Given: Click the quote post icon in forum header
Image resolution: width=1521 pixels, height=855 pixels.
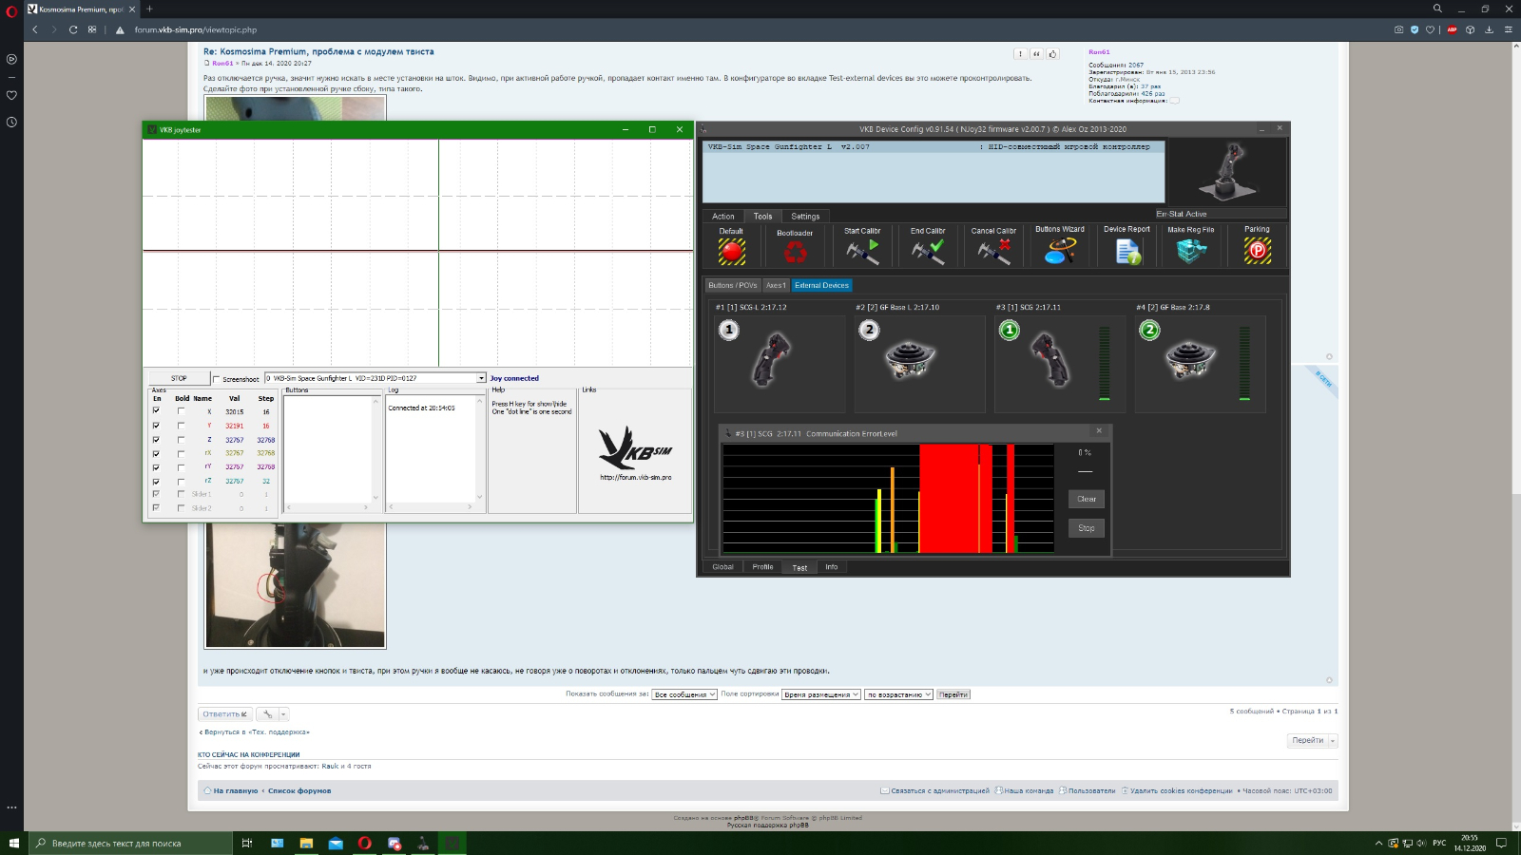Looking at the screenshot, I should (1036, 54).
